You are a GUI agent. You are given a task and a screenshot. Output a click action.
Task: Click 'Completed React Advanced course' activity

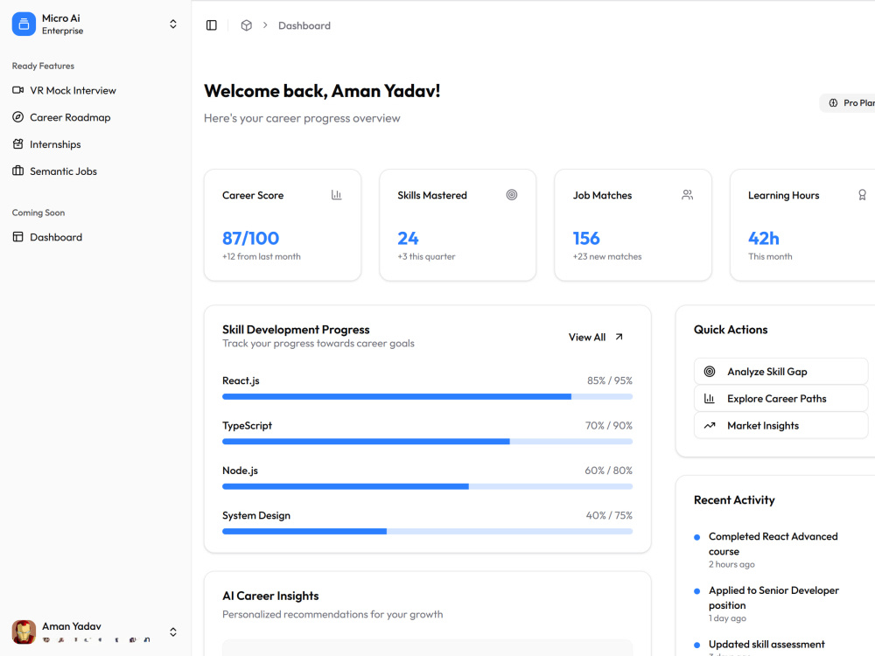point(773,543)
